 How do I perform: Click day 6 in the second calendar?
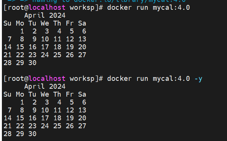pos(84,102)
